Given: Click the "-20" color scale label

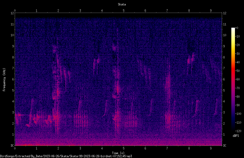Looking at the screenshot, I should click(x=237, y=45).
